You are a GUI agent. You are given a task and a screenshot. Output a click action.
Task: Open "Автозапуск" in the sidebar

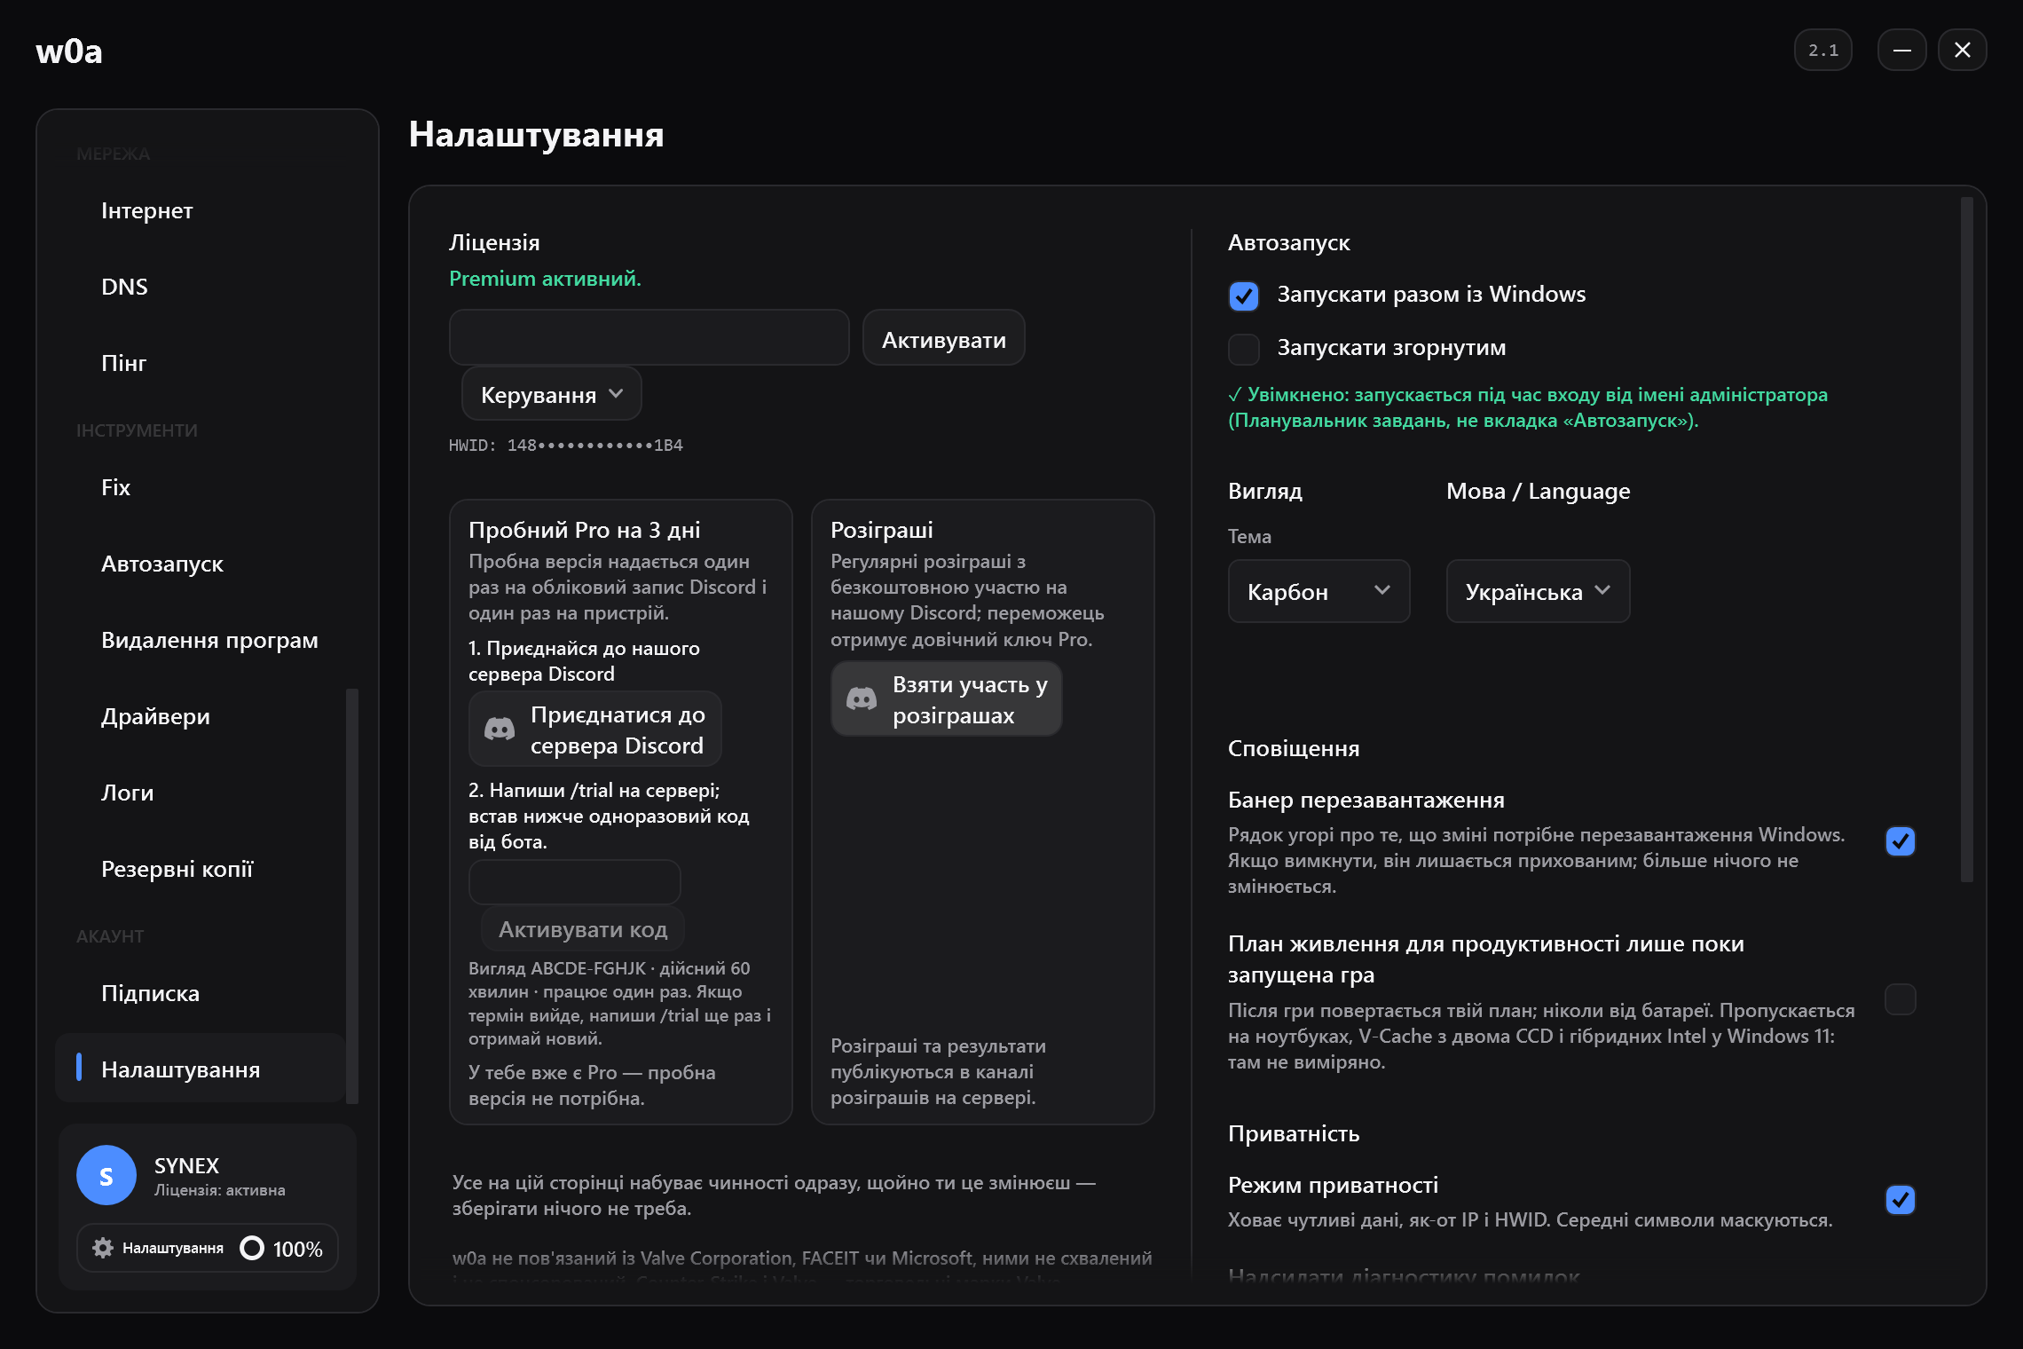click(201, 564)
